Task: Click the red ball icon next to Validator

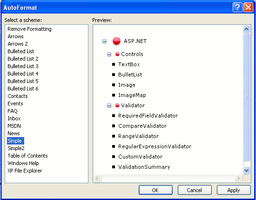Action: click(x=117, y=105)
